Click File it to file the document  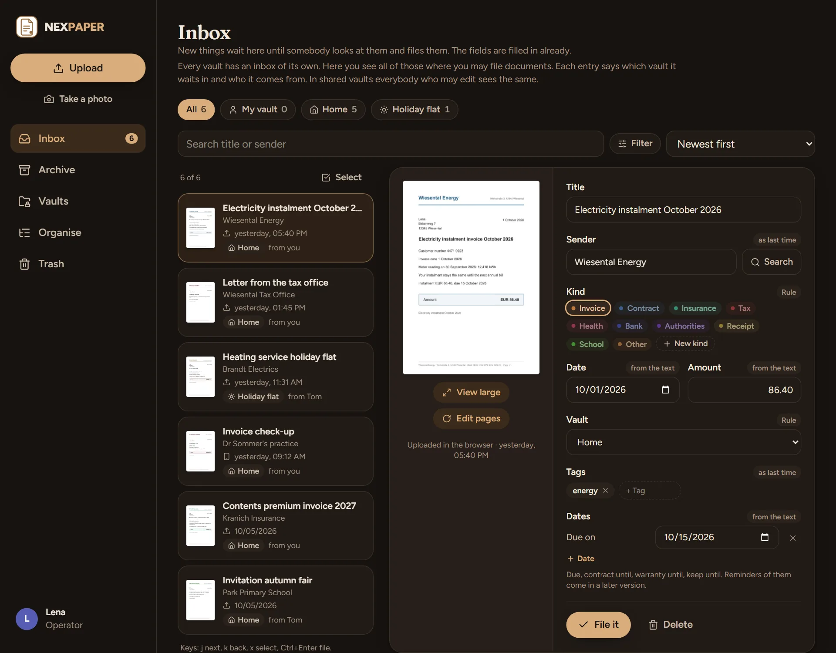[598, 625]
